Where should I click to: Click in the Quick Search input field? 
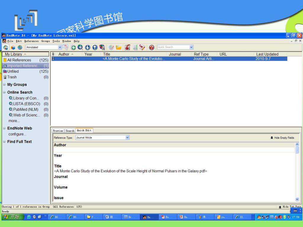(173, 47)
